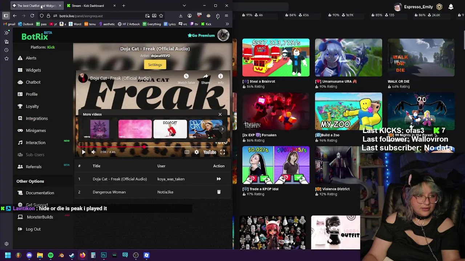Click the yellow Settings button
This screenshot has width=465, height=261.
point(155,65)
